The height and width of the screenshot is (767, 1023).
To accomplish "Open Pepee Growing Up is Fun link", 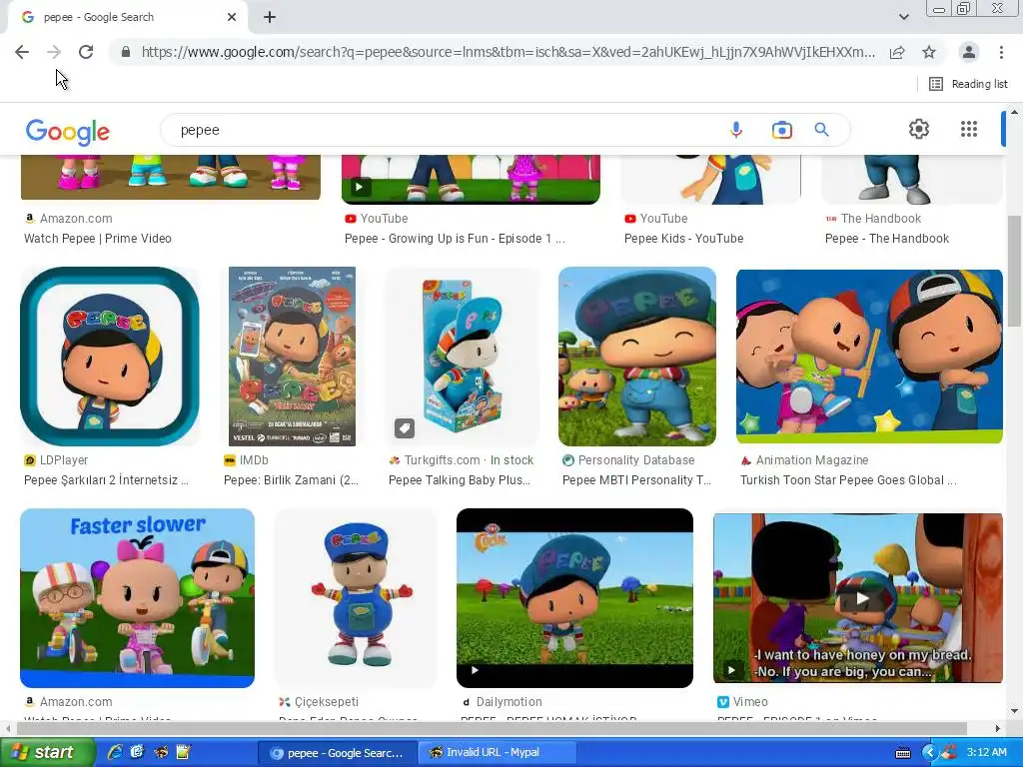I will point(455,239).
